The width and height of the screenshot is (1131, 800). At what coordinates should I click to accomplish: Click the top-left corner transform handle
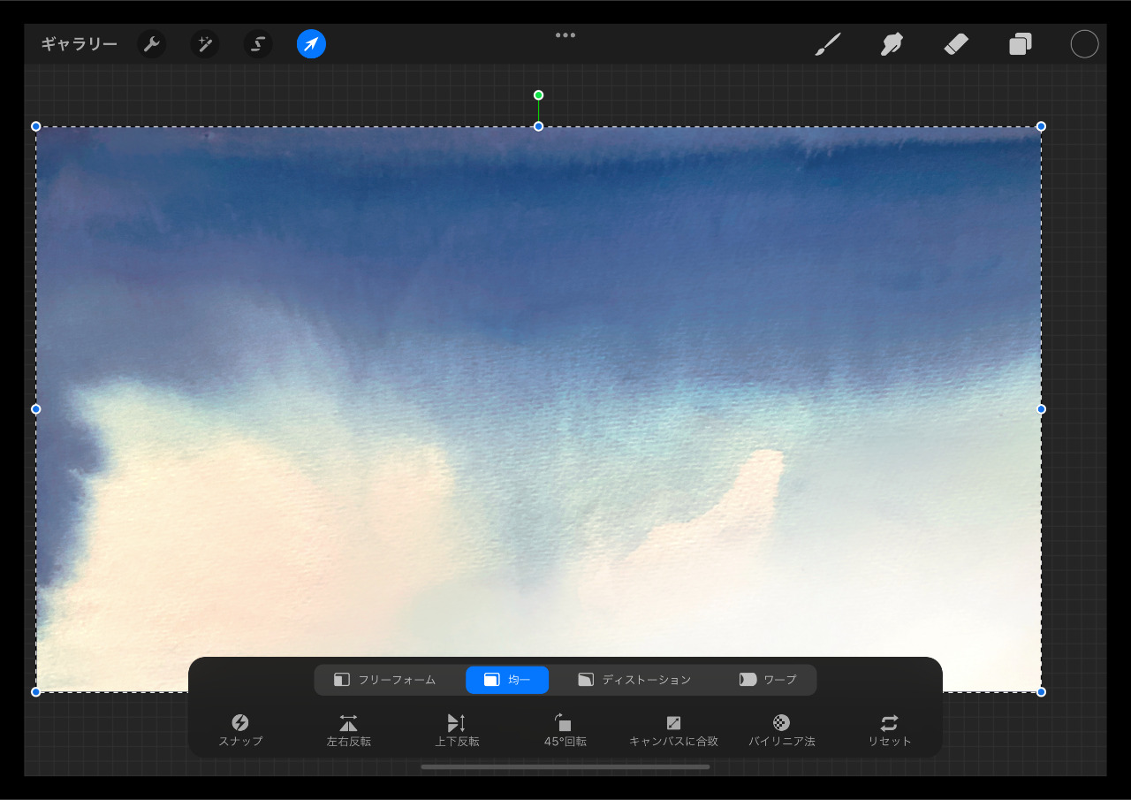36,126
